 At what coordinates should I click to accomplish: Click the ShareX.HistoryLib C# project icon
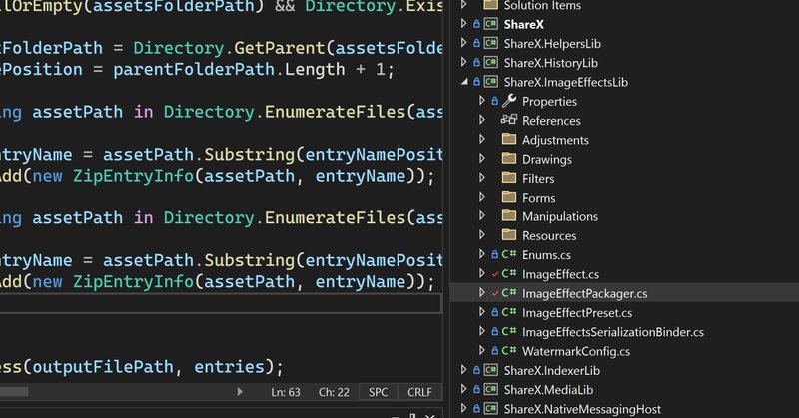click(x=490, y=63)
